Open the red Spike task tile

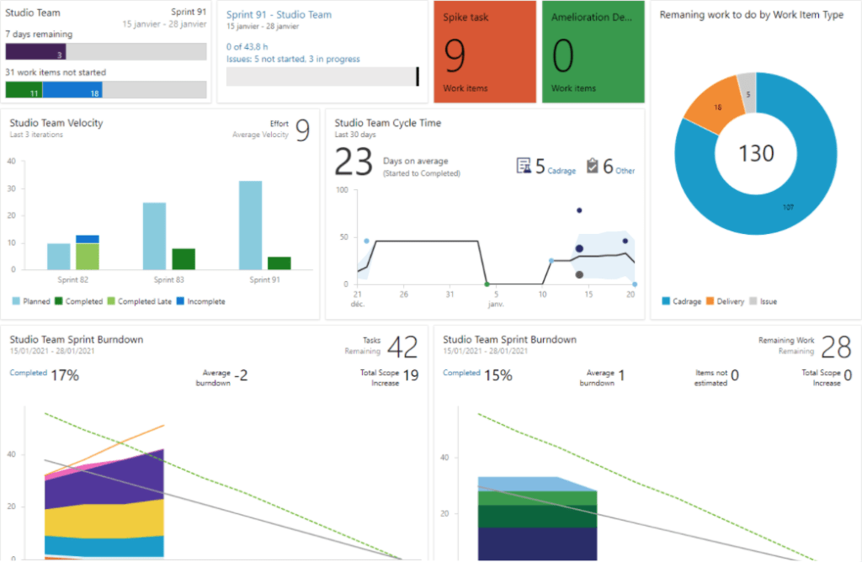pos(486,52)
